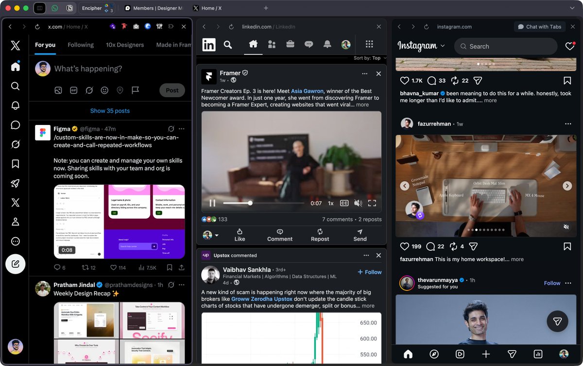
Task: Change LinkedIn reacting identity dropdown arrow
Action: (217, 235)
